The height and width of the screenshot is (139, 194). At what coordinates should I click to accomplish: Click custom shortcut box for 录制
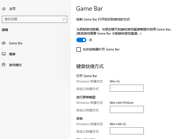[127, 131]
